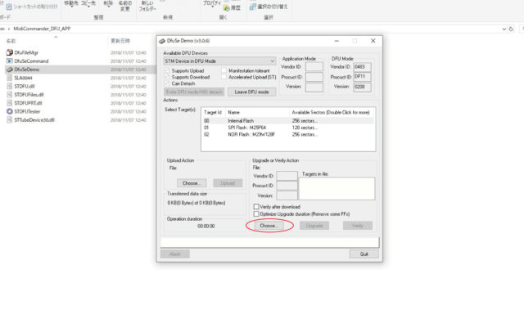Click the invert selection ribbon icon
Image resolution: width=524 pixels, height=314 pixels.
point(253,7)
